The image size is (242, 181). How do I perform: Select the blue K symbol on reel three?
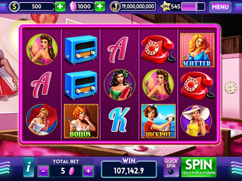point(119,120)
